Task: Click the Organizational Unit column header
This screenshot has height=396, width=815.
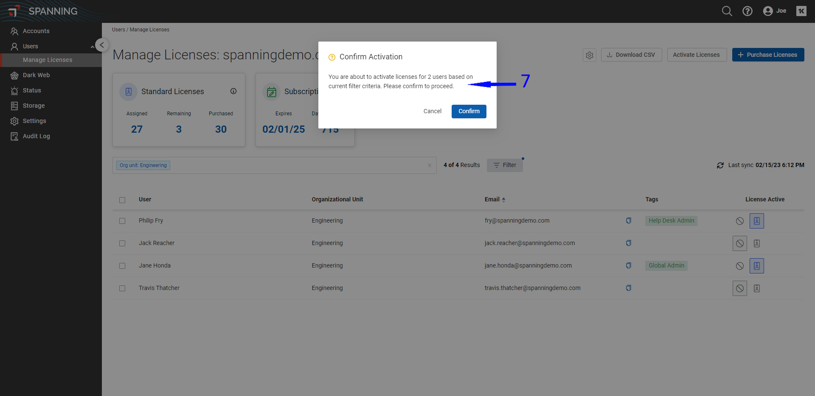Action: tap(337, 199)
